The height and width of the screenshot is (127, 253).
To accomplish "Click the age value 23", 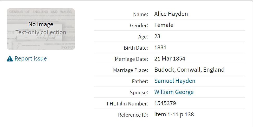I will (157, 36).
